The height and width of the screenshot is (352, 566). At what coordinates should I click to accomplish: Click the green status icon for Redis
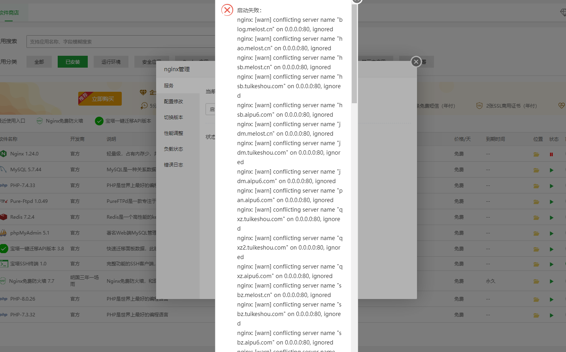pos(551,218)
